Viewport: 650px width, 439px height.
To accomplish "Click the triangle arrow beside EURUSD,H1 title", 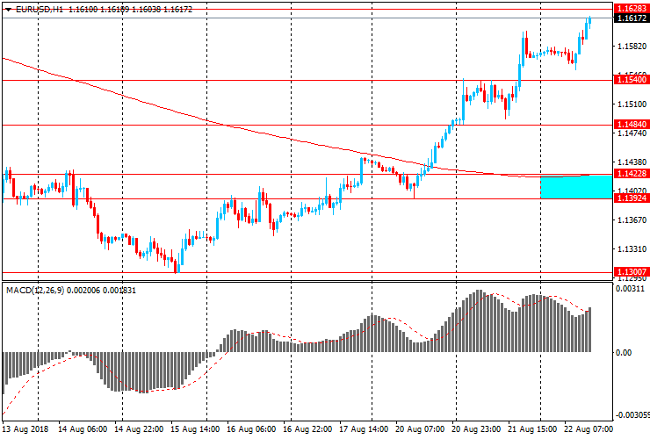I will coord(8,10).
